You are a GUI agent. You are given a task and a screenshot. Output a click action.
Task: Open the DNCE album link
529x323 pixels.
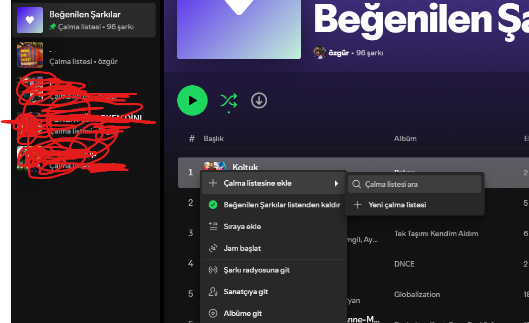tap(404, 264)
